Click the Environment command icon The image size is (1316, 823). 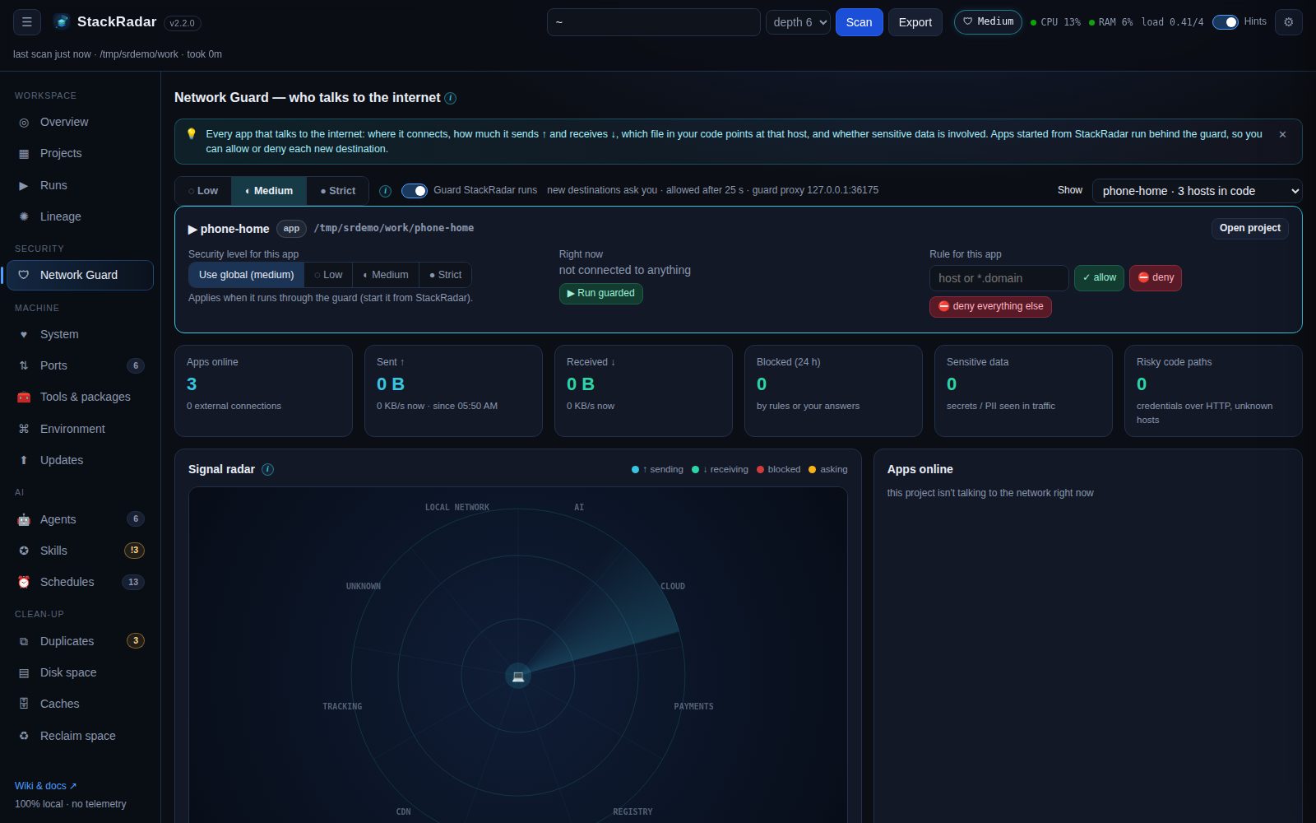[24, 429]
